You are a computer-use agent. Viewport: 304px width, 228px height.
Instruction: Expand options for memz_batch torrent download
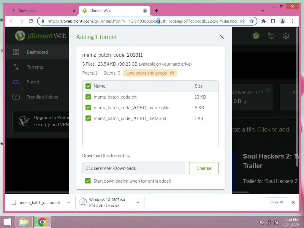(x=69, y=202)
